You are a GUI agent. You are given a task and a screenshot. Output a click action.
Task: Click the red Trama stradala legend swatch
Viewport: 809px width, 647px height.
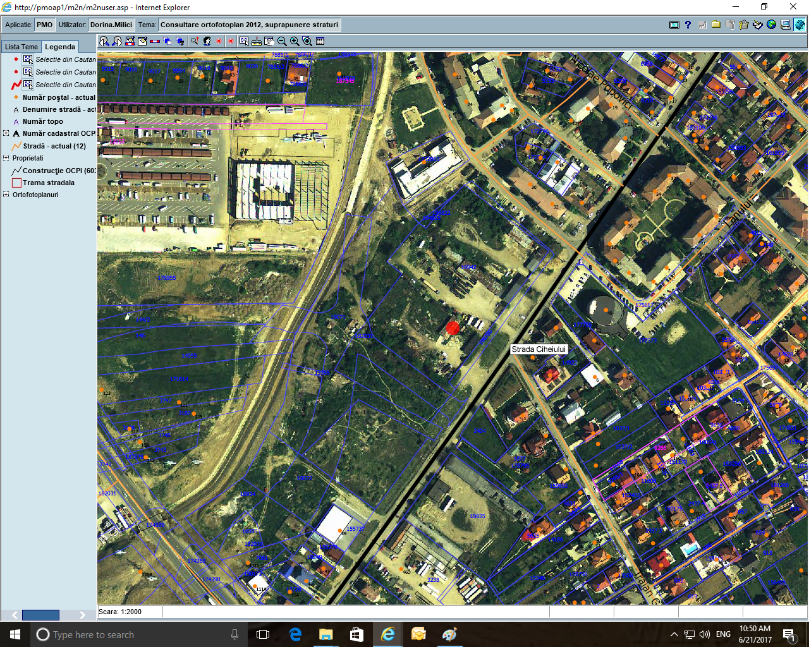pyautogui.click(x=16, y=183)
